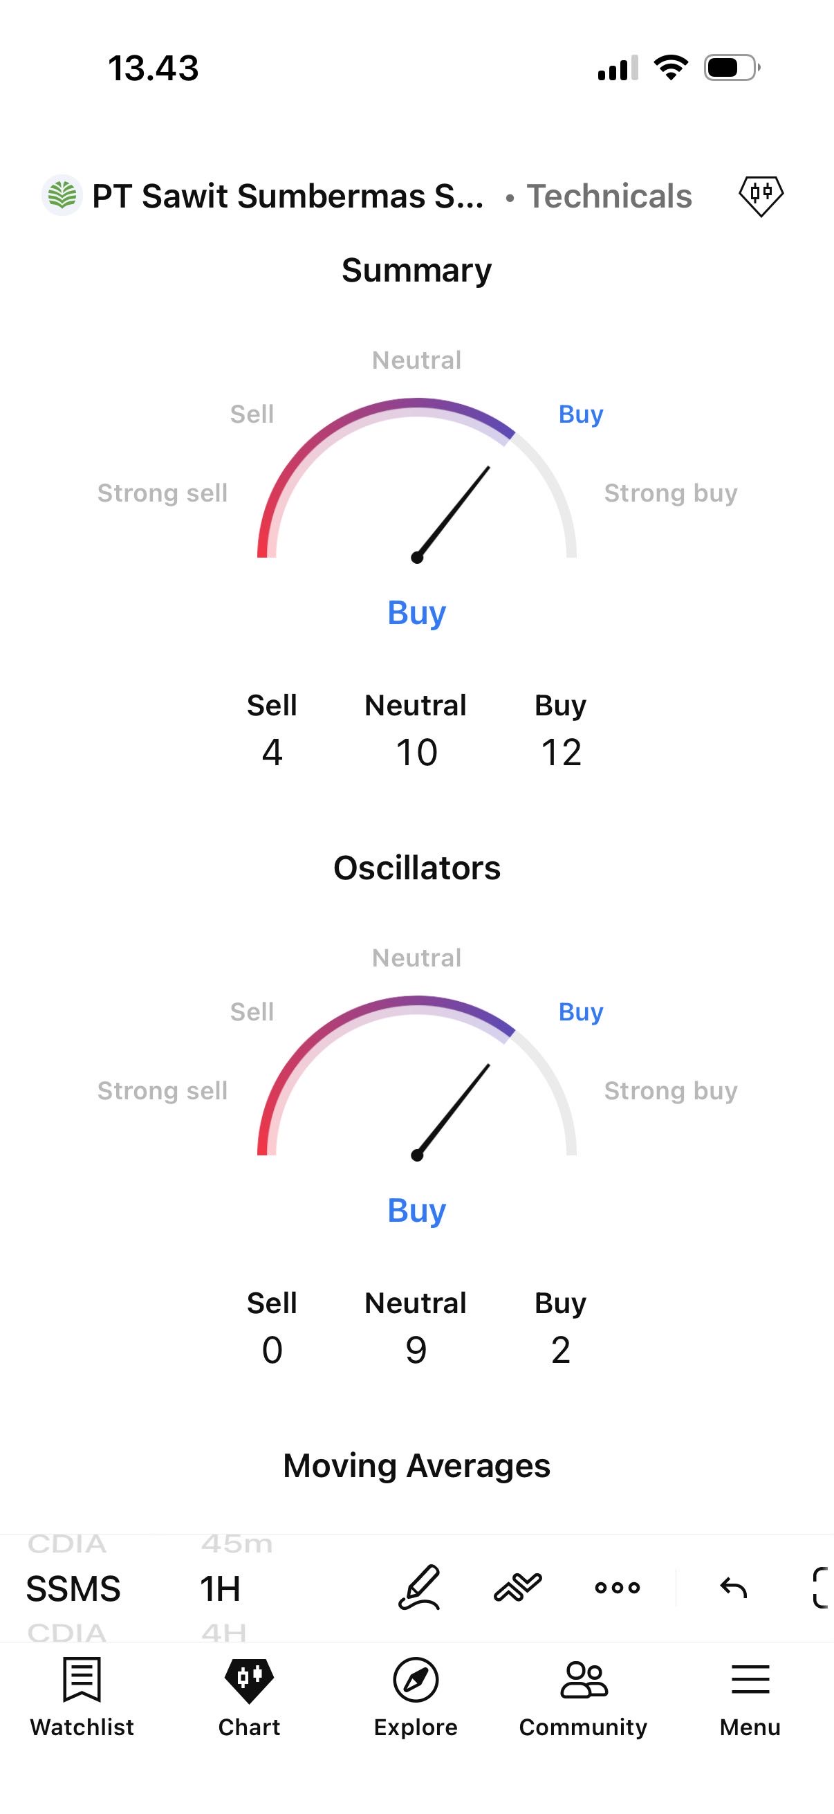The height and width of the screenshot is (1814, 834).
Task: Tap the undo arrow icon
Action: (733, 1587)
